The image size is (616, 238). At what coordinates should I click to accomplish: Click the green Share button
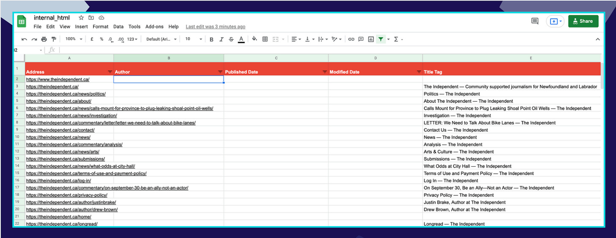(x=583, y=21)
